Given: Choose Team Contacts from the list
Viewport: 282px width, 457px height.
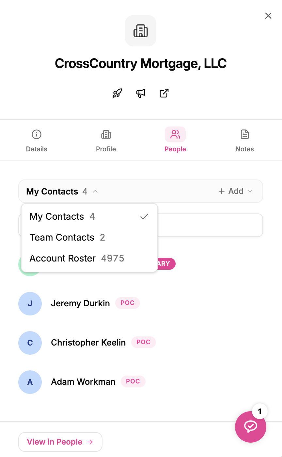Looking at the screenshot, I should (x=89, y=237).
